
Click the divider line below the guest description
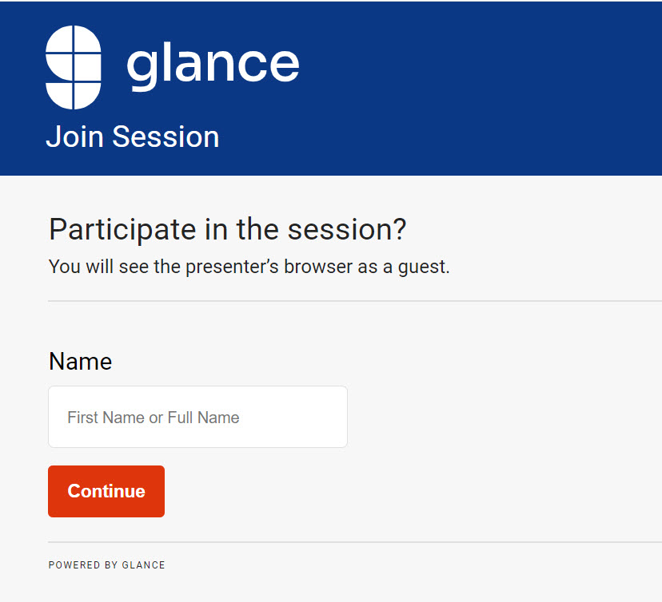352,301
